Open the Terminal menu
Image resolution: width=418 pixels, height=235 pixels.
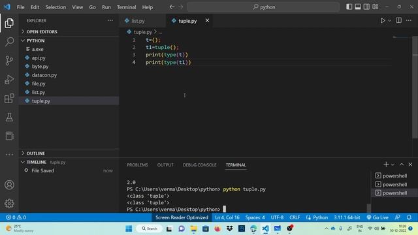(x=126, y=7)
